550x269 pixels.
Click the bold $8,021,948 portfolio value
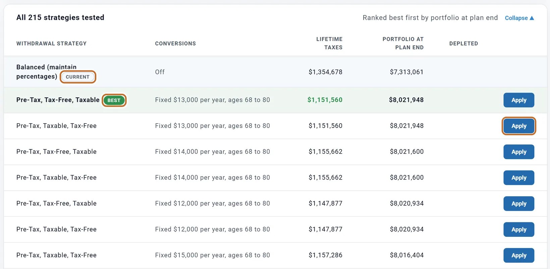pyautogui.click(x=406, y=100)
